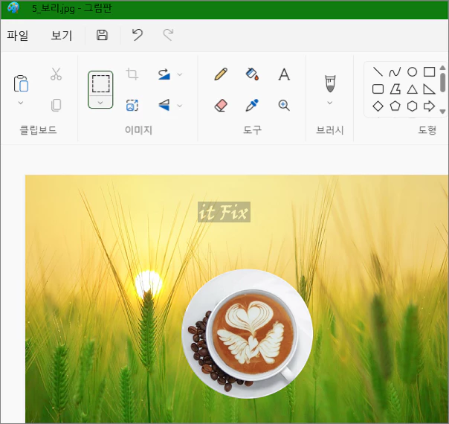Select the Magnifier tool
449x424 pixels.
point(284,105)
